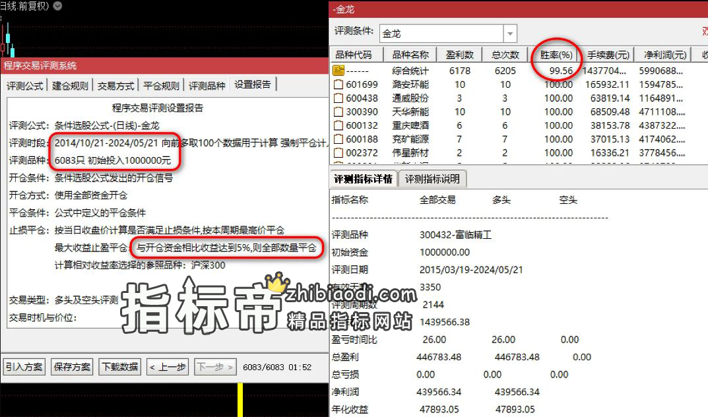
Task: Switch to the 建仓规则 tab
Action: [70, 85]
